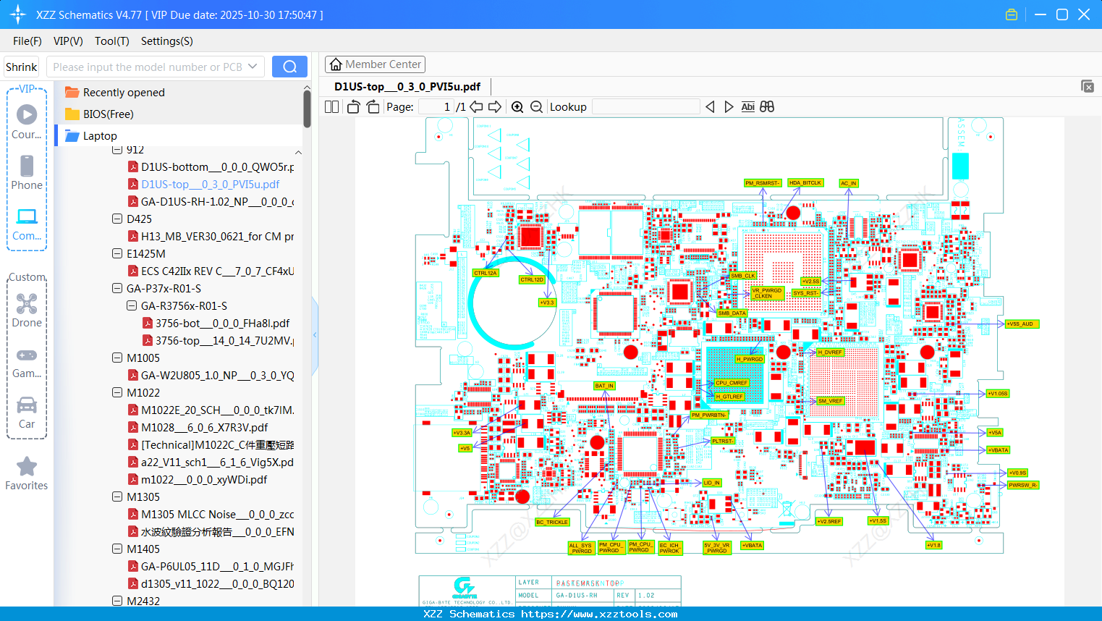Open GA-W2U805_1.0_NP file
1102x621 pixels.
[211, 375]
